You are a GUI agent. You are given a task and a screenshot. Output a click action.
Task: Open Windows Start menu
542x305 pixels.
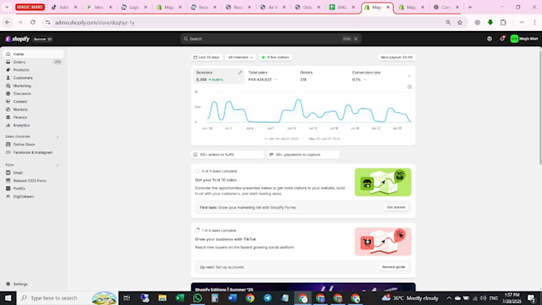click(x=8, y=298)
